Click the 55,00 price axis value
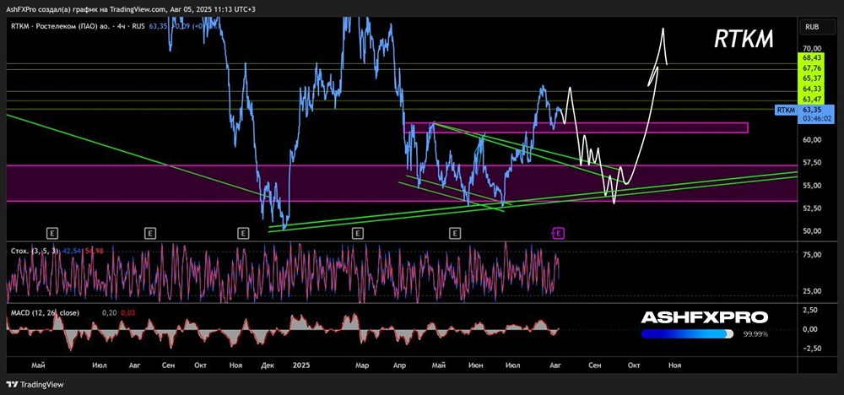This screenshot has width=844, height=395. [x=811, y=185]
